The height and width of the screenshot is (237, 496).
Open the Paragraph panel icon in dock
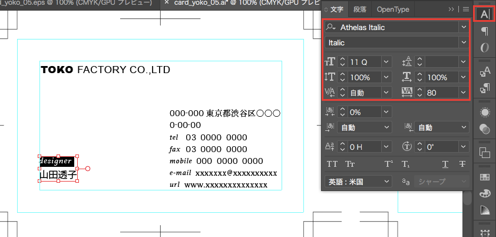(484, 31)
